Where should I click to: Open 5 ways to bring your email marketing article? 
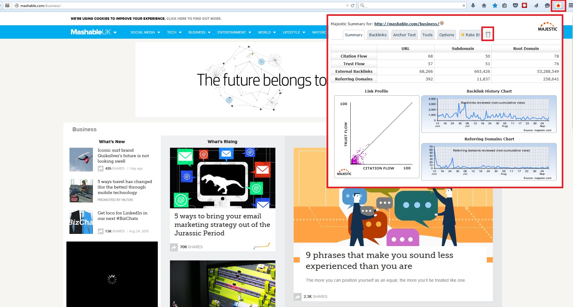pos(222,224)
